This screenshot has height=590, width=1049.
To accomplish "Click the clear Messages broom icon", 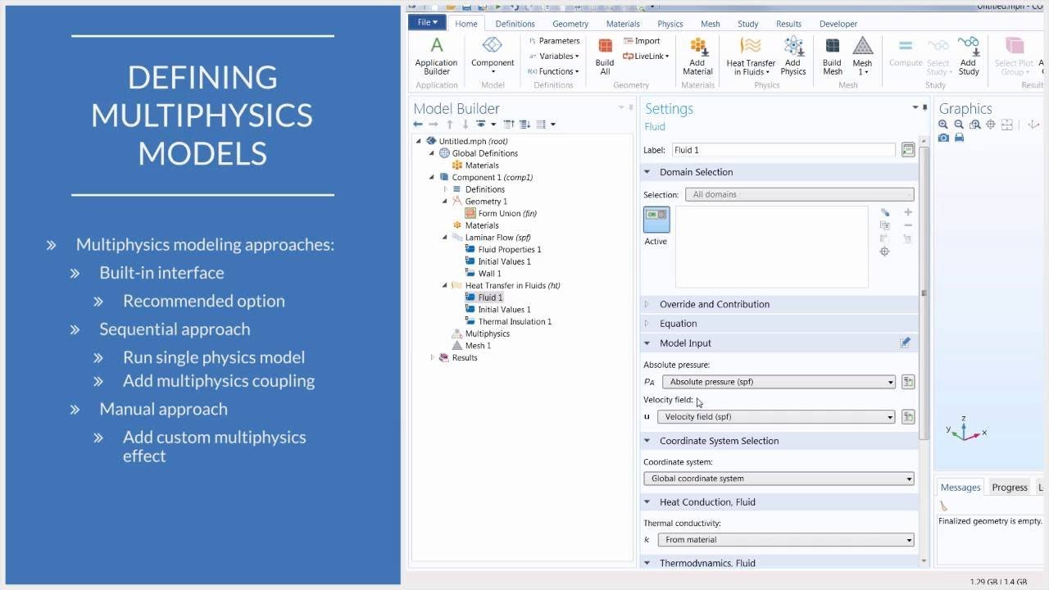I will 944,506.
